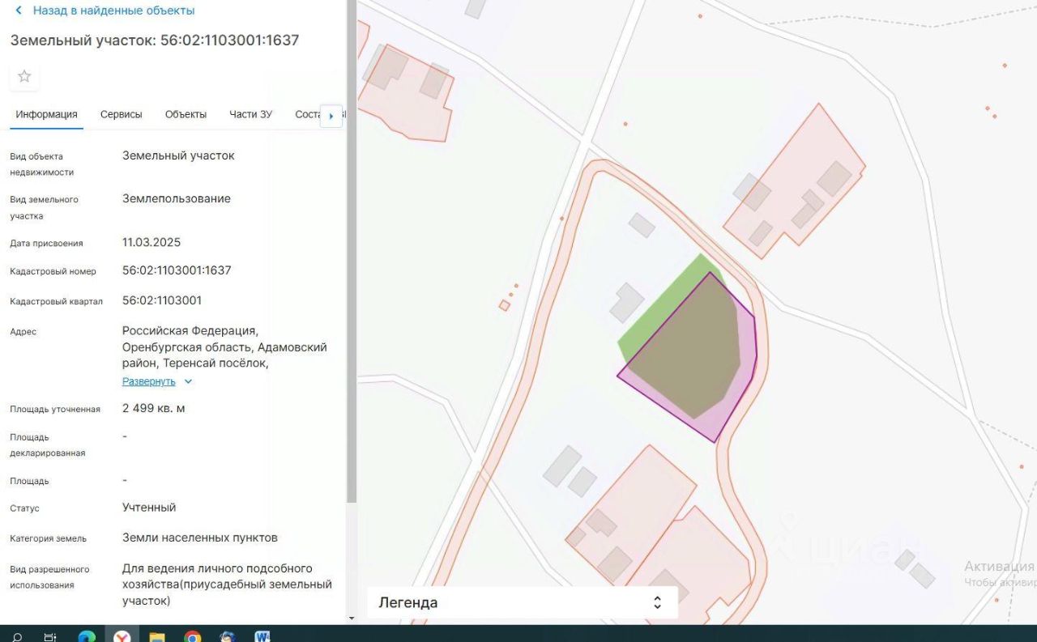This screenshot has height=642, width=1037.
Task: Select the status value 'Учтенный'
Action: (149, 508)
